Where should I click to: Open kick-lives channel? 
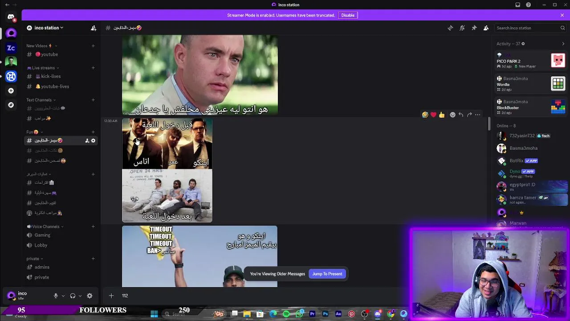click(61, 76)
